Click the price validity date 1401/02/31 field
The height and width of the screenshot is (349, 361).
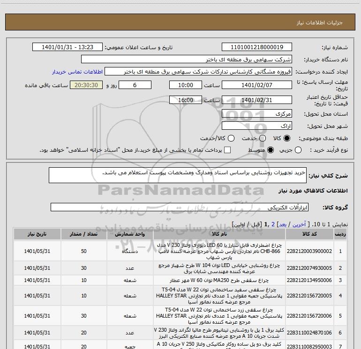(x=257, y=100)
